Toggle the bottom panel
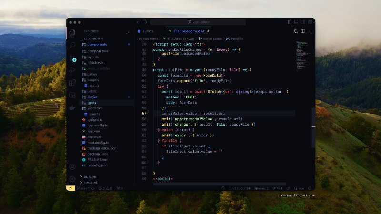The height and width of the screenshot is (214, 381). coord(296,22)
